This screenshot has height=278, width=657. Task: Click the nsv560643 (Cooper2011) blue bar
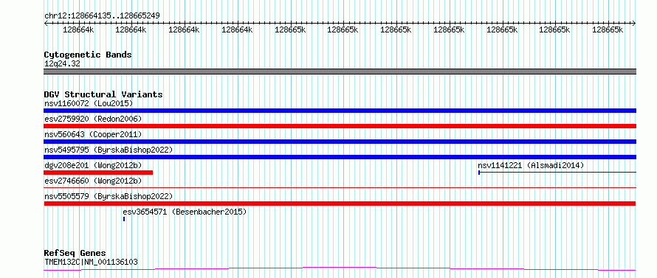(x=340, y=142)
